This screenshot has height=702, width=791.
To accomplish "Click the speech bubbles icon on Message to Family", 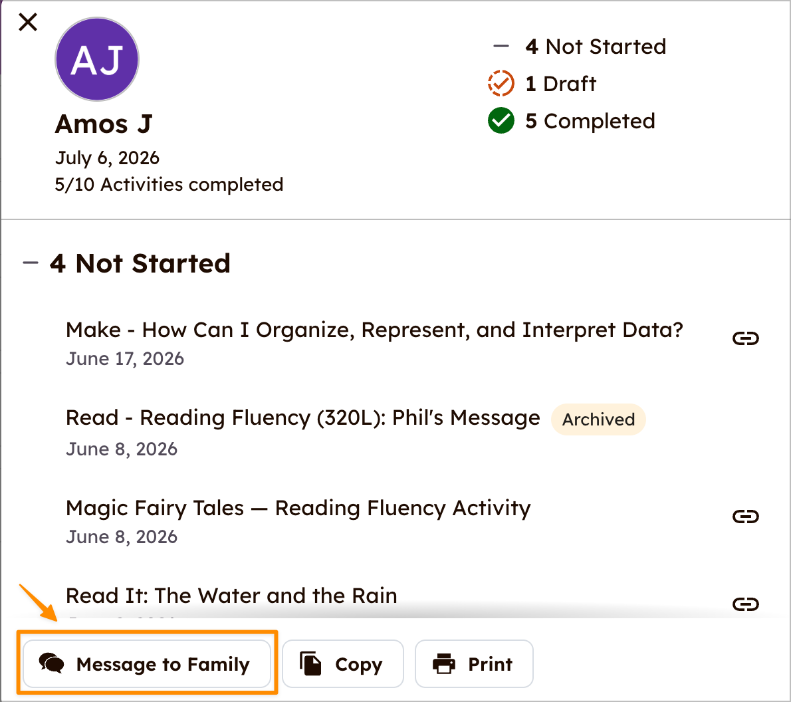I will click(51, 663).
